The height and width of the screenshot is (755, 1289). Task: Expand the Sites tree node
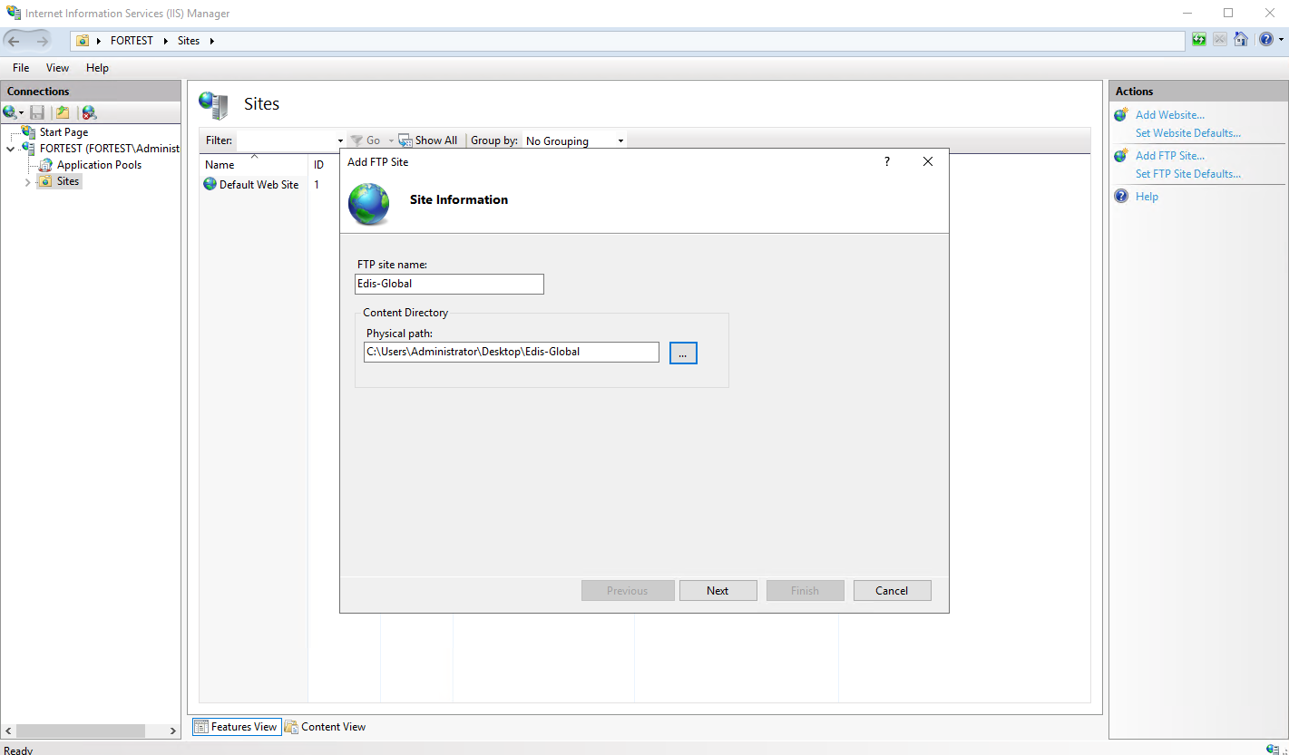point(28,181)
